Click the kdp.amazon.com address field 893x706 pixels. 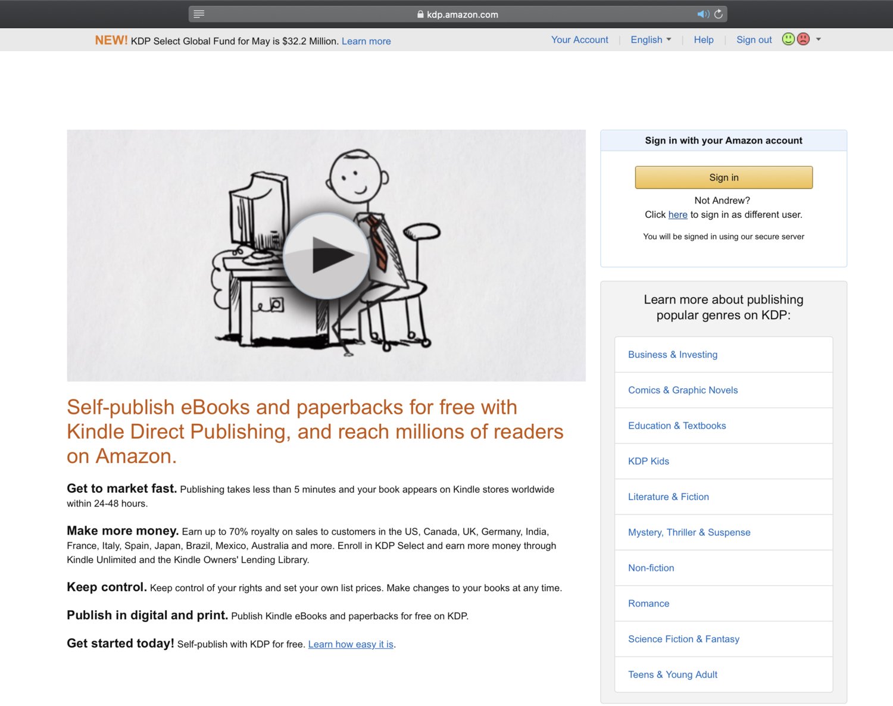[457, 14]
